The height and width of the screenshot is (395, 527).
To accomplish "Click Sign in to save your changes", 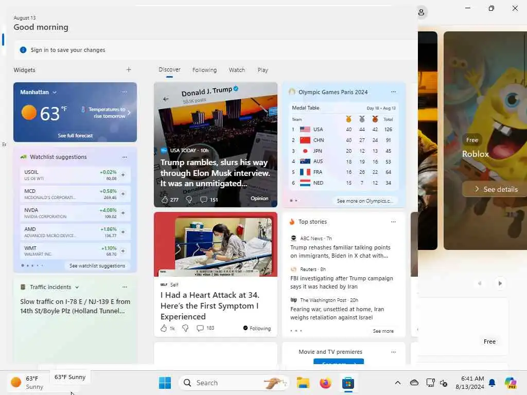I will point(68,50).
